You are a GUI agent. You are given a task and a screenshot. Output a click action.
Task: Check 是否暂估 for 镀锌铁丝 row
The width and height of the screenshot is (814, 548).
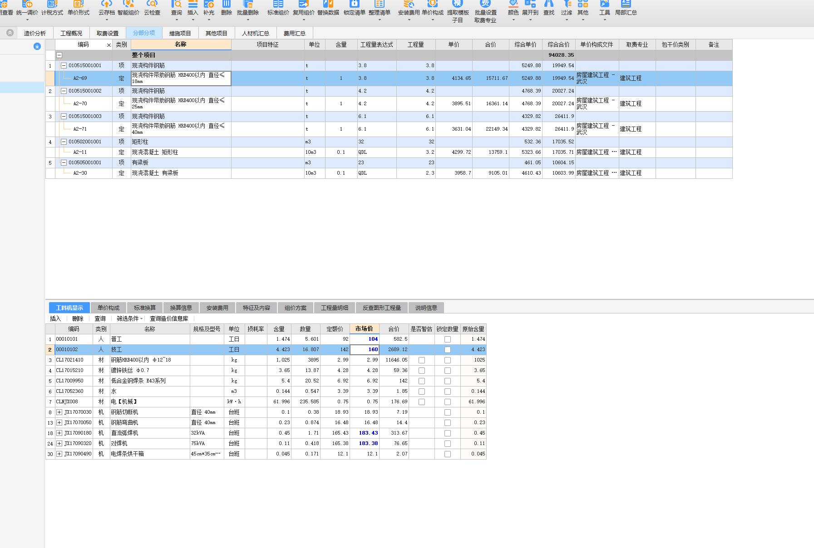[x=422, y=371]
